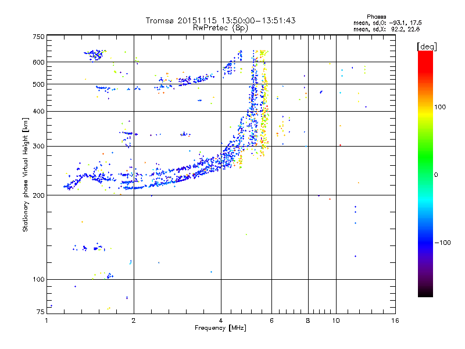This screenshot has height=349, width=465.
Task: Click the y-axis '750' tick label
Action: click(38, 37)
